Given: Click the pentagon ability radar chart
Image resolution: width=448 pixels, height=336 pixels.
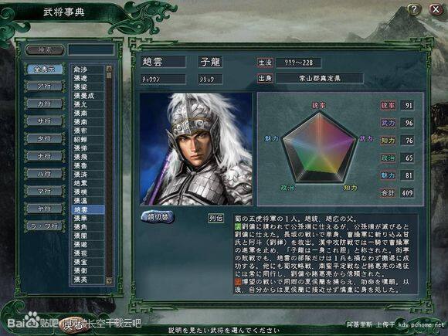Looking at the screenshot, I should point(320,148).
